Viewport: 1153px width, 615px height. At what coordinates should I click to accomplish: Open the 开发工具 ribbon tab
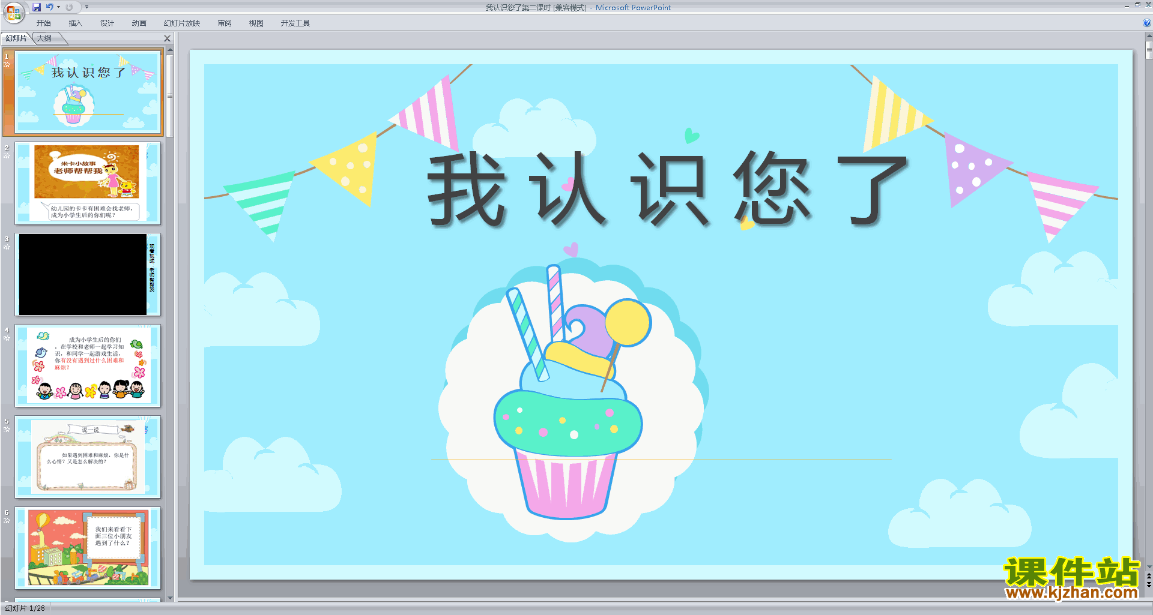pos(295,23)
